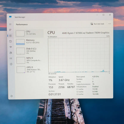Open Task Manager settings gear
Image resolution: width=124 pixels, height=124 pixels.
[12, 96]
